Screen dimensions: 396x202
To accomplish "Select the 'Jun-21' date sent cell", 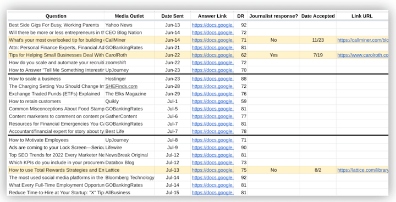I will click(173, 47).
